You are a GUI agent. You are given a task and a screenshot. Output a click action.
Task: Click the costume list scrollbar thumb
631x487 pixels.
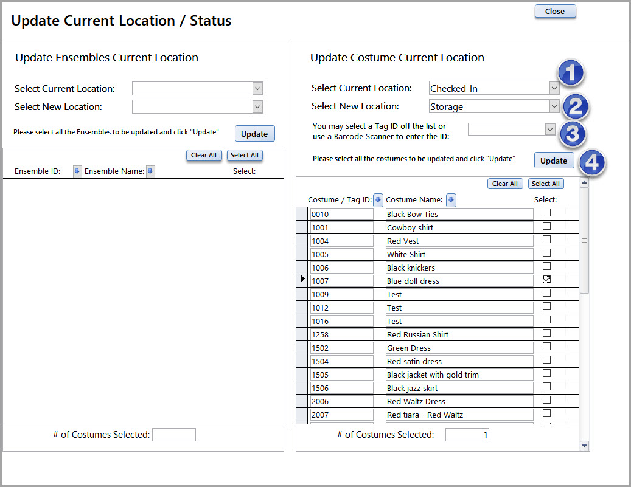click(585, 241)
